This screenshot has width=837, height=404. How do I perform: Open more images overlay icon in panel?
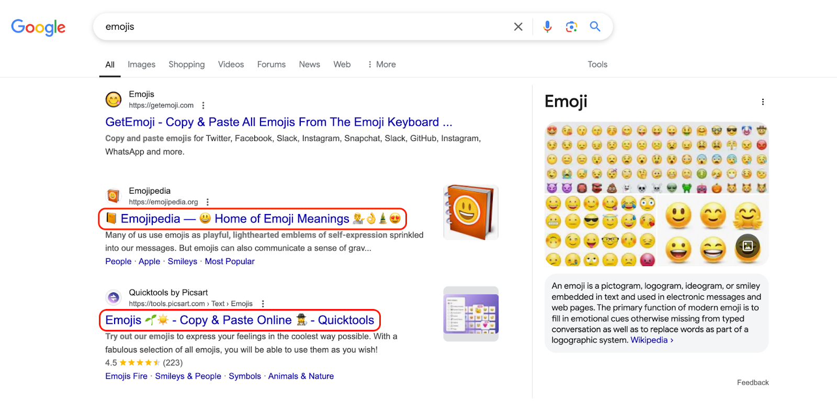[748, 246]
